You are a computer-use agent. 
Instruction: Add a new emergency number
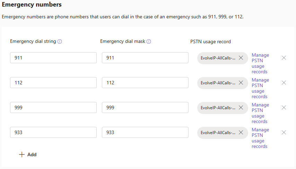click(x=28, y=154)
